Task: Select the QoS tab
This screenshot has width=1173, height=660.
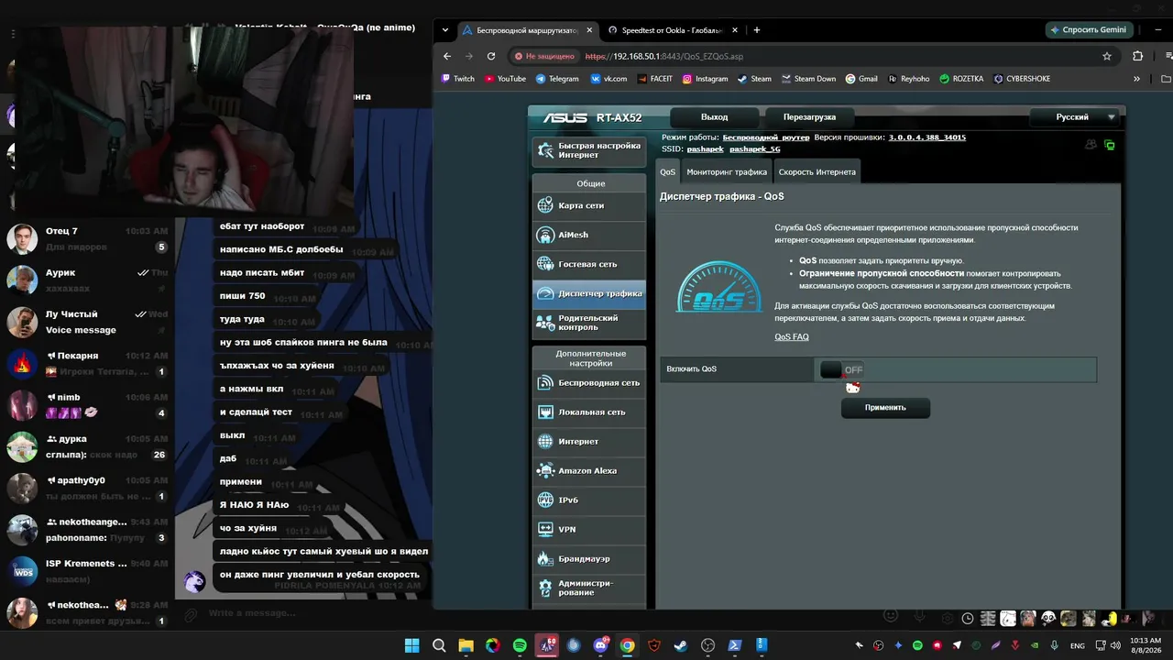Action: [x=667, y=172]
